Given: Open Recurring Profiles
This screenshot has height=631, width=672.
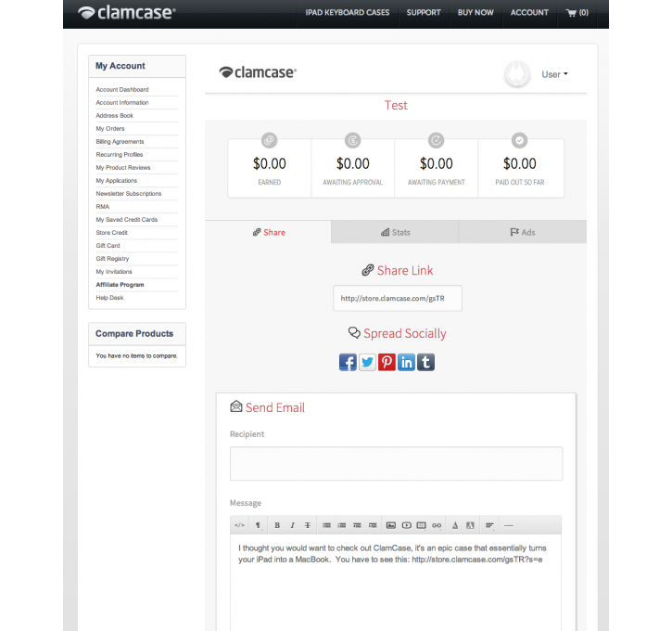Looking at the screenshot, I should pyautogui.click(x=120, y=154).
